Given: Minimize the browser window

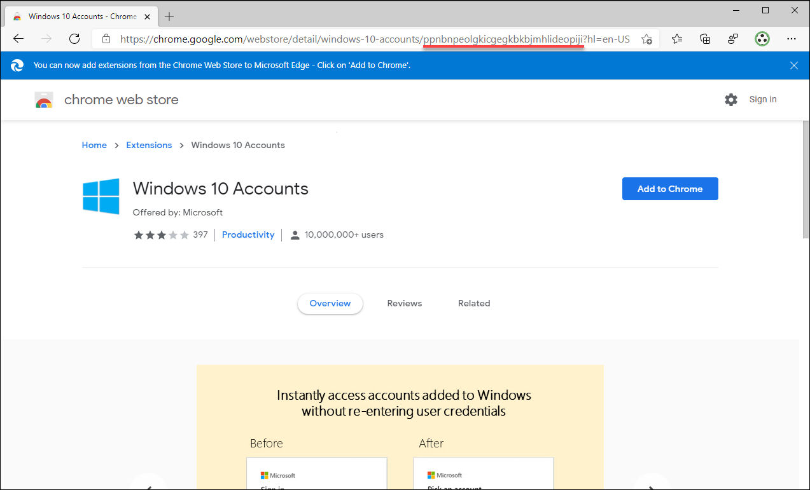Looking at the screenshot, I should 736,10.
